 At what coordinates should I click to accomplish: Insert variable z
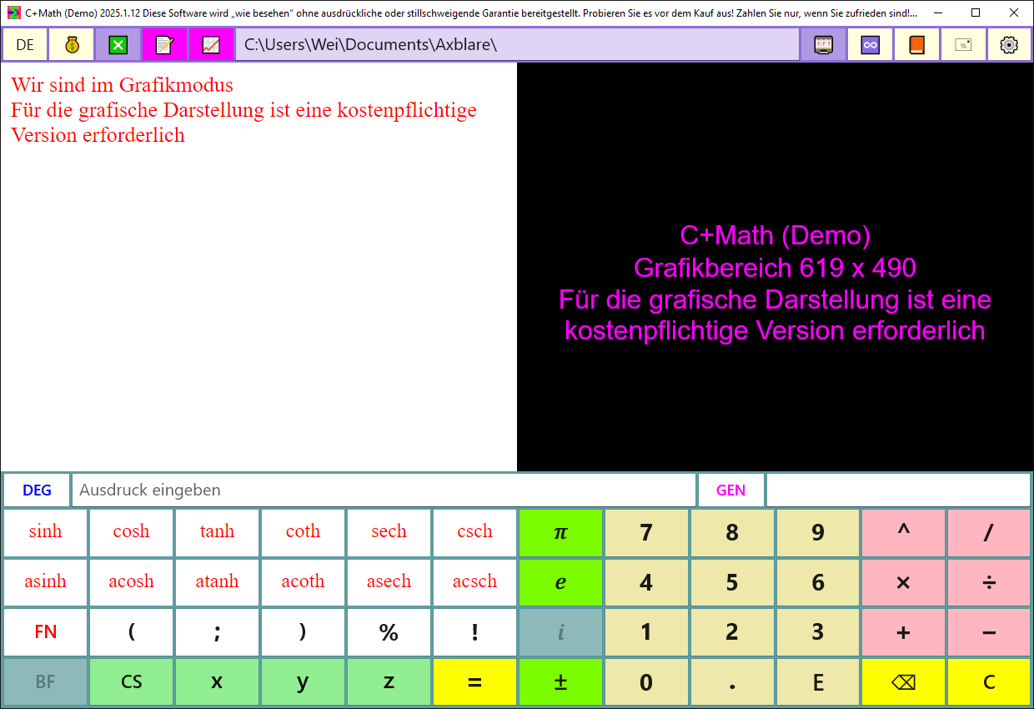tap(389, 682)
